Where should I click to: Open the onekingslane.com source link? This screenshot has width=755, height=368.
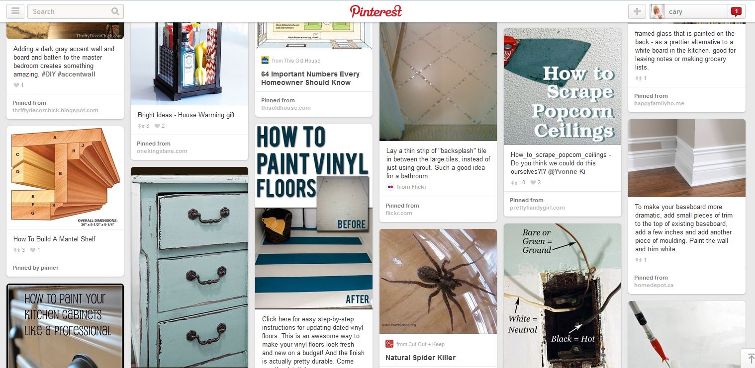coord(162,151)
